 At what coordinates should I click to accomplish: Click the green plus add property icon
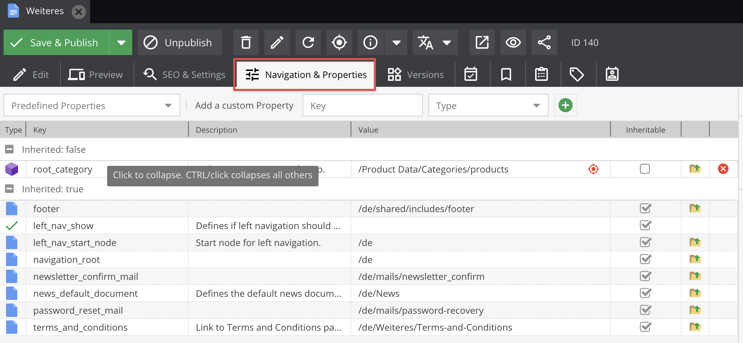(x=565, y=105)
